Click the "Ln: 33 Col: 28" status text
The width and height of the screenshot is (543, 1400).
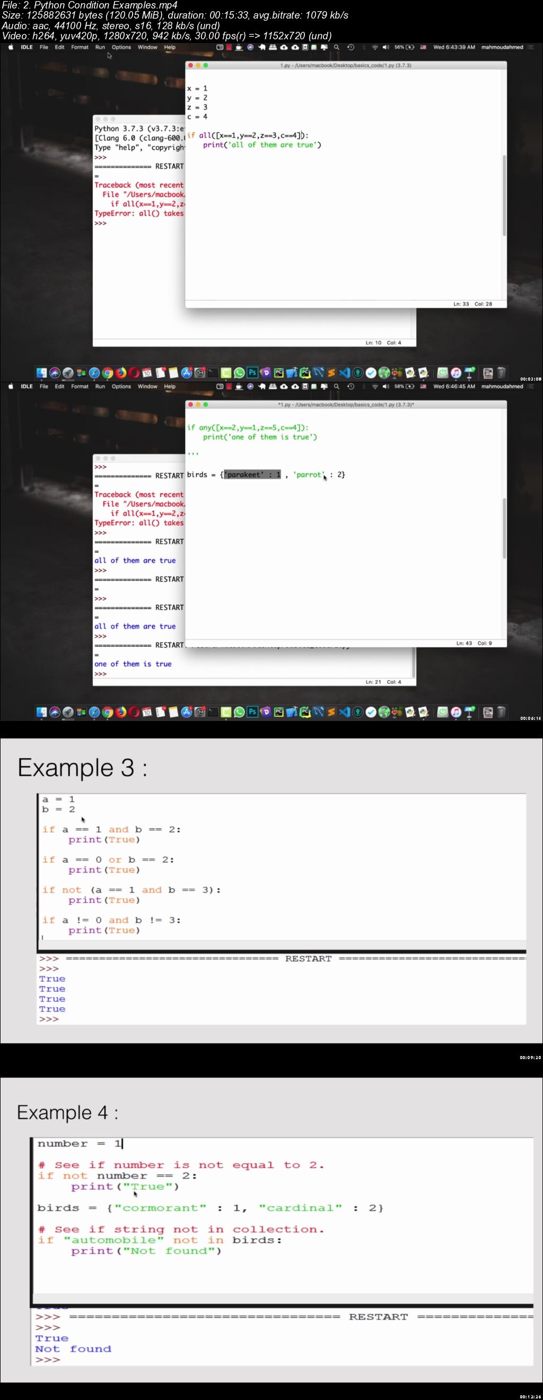(x=472, y=304)
